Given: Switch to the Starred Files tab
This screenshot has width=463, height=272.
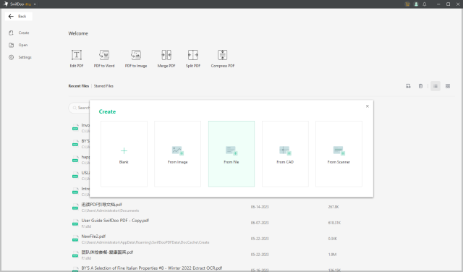Looking at the screenshot, I should coord(103,86).
